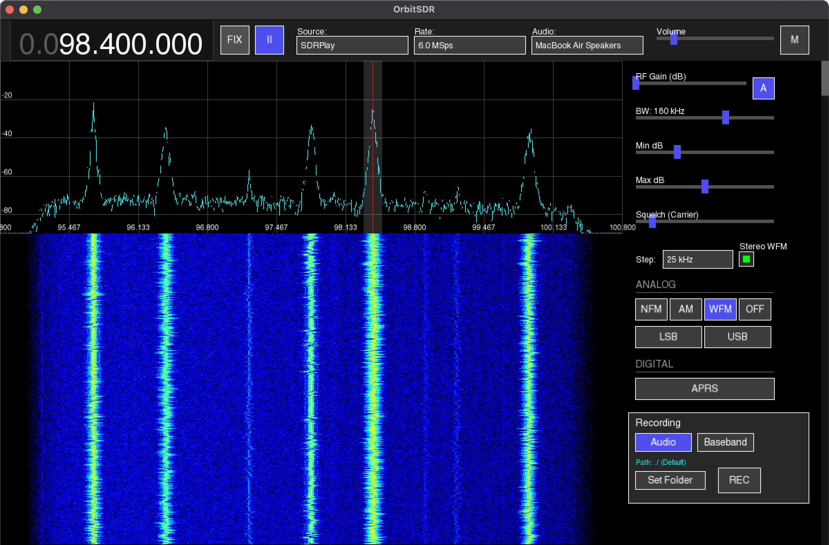Select NFM demodulation mode
Viewport: 829px width, 545px height.
[x=651, y=309]
